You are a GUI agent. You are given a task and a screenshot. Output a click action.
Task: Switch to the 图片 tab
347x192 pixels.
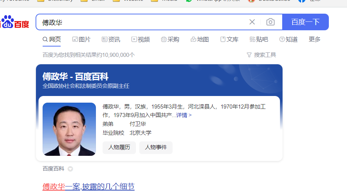[81, 40]
